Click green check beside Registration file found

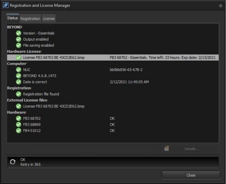coord(19,94)
